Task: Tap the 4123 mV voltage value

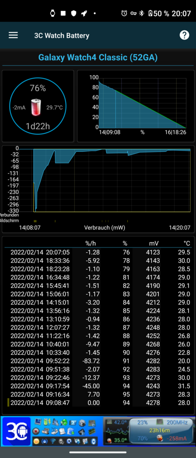Action: (x=152, y=252)
